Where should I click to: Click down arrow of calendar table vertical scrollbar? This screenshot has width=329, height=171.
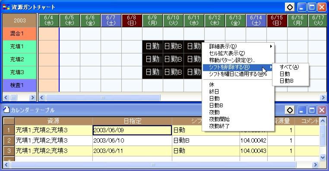(323, 158)
